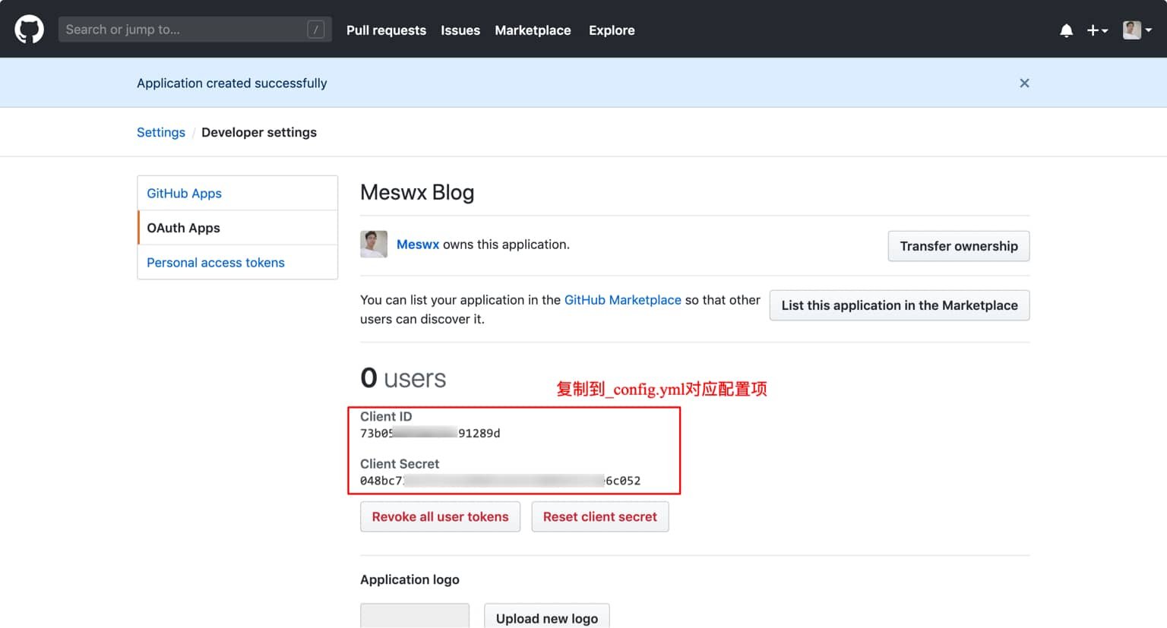The height and width of the screenshot is (628, 1167).
Task: Open the notifications bell
Action: point(1066,30)
